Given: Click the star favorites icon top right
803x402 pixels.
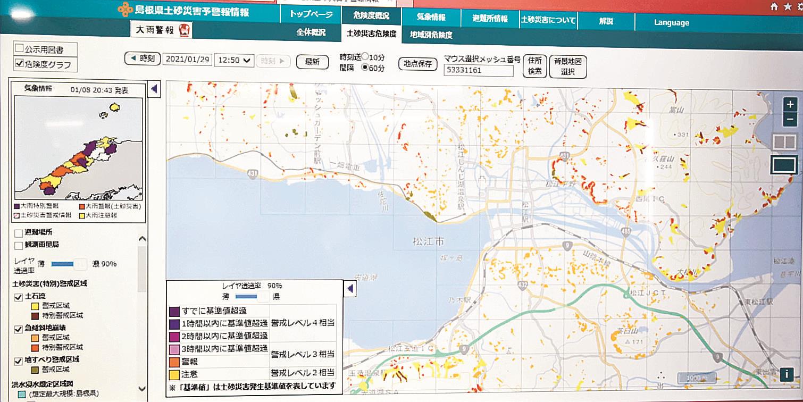Looking at the screenshot, I should (x=786, y=7).
